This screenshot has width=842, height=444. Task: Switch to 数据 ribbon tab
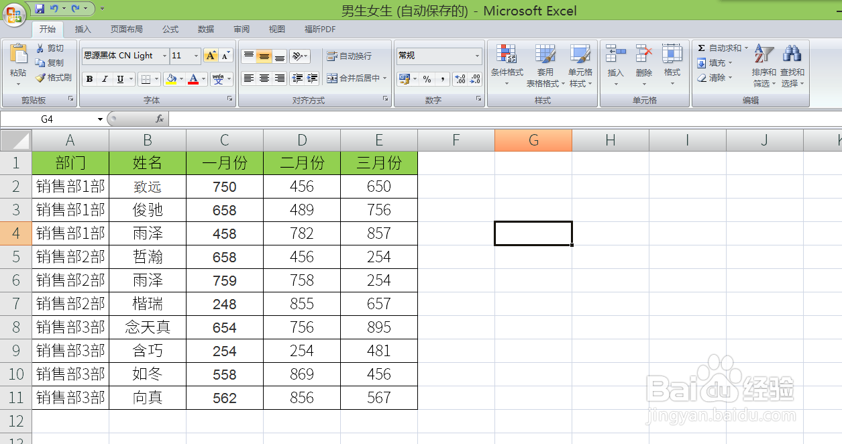tap(206, 30)
